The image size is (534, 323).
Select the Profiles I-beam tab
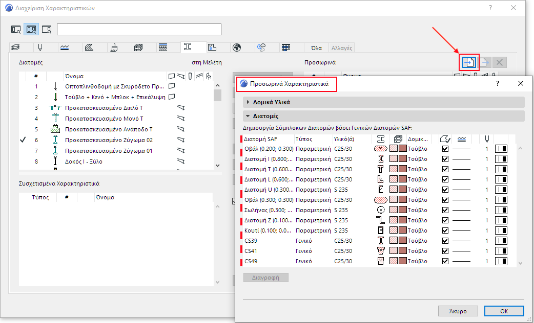(187, 47)
